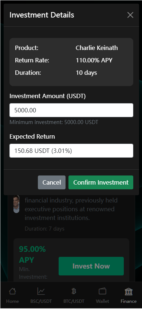
Task: Click the Investment Details title
Action: (x=42, y=15)
